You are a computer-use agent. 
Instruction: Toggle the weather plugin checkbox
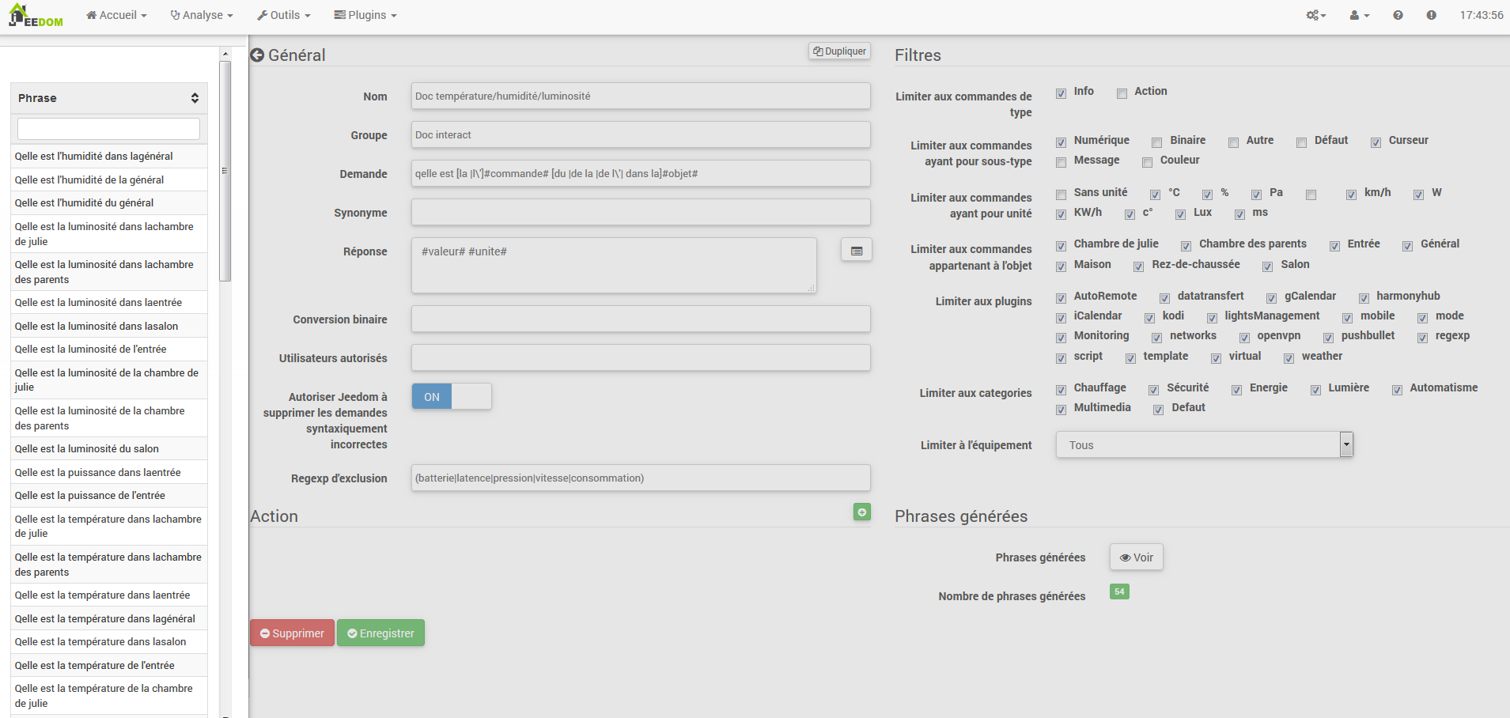point(1289,358)
